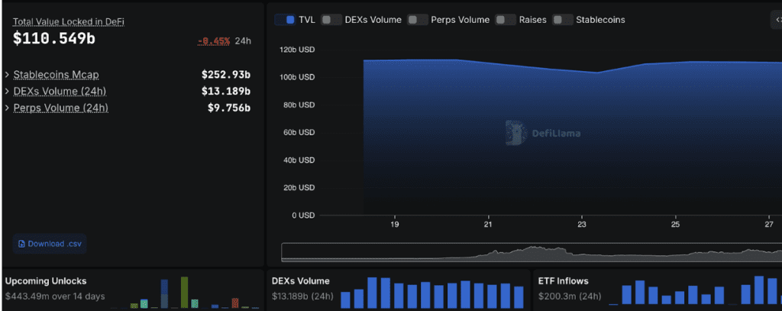Click the embed code icon at chart top-right

[x=778, y=20]
